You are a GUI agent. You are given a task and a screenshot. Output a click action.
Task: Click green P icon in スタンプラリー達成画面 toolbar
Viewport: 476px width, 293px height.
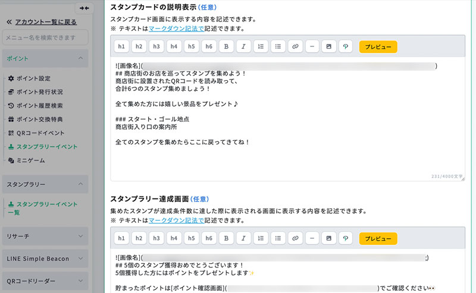[x=346, y=238]
